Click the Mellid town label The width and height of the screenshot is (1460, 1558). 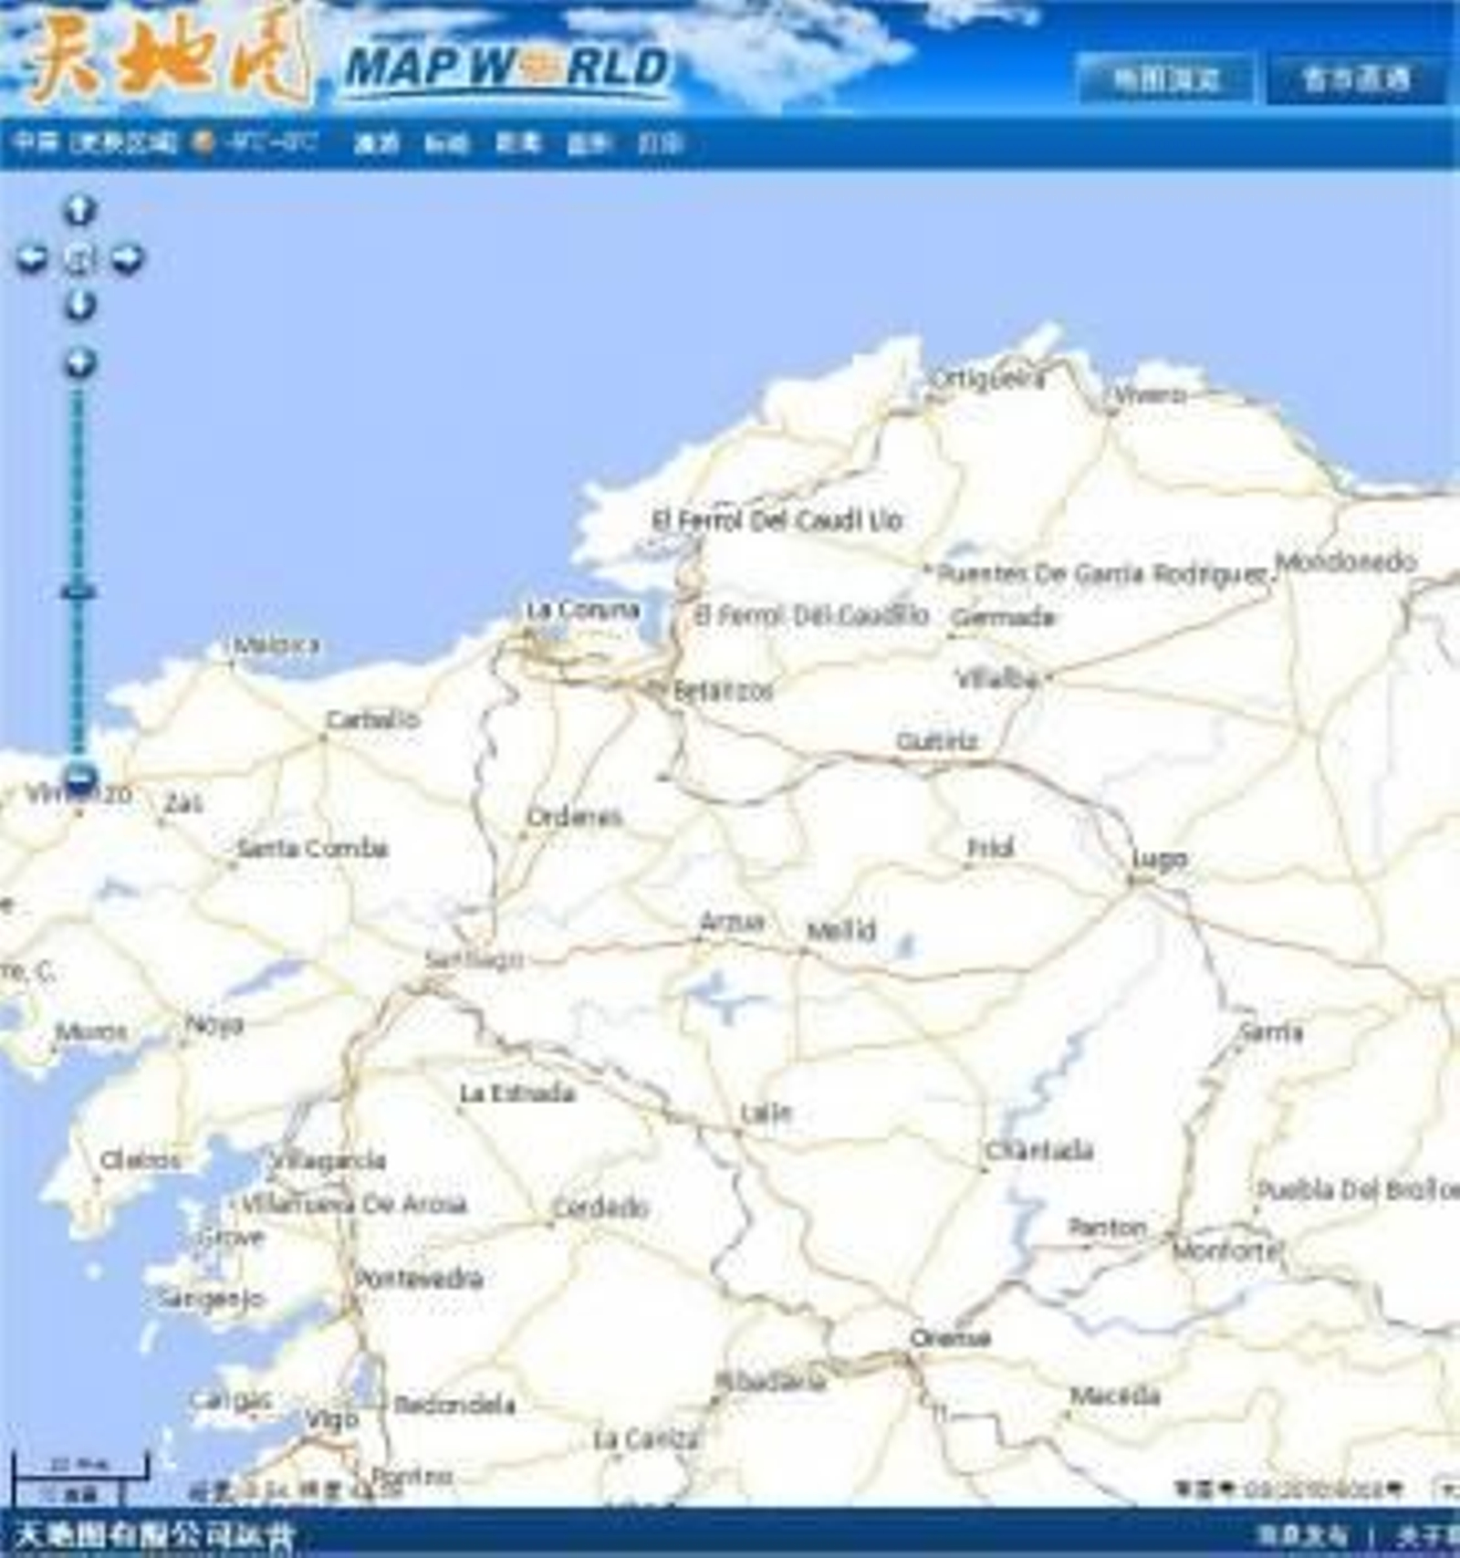pyautogui.click(x=841, y=931)
